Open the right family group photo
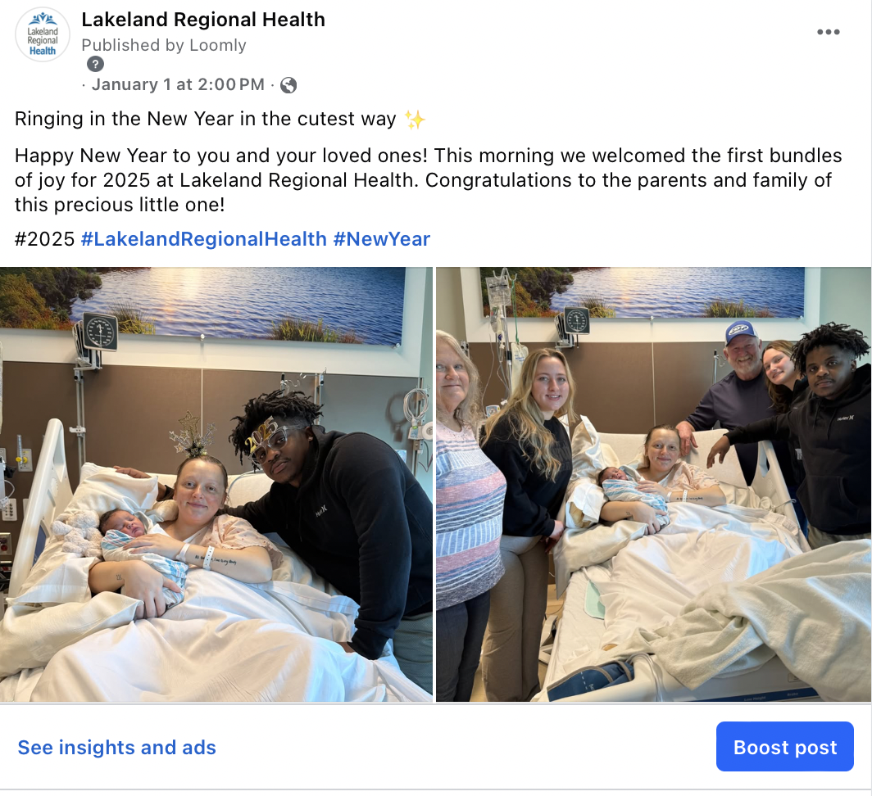Screen dimensions: 872x796 [653, 484]
